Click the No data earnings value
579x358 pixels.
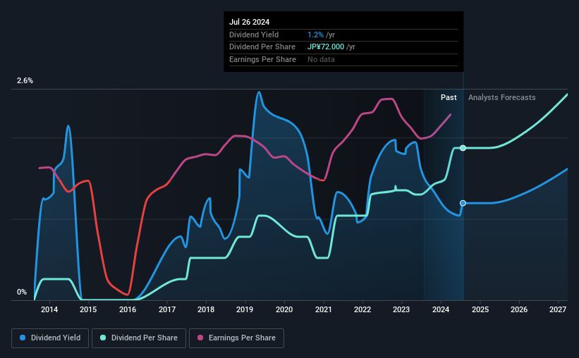(x=322, y=59)
